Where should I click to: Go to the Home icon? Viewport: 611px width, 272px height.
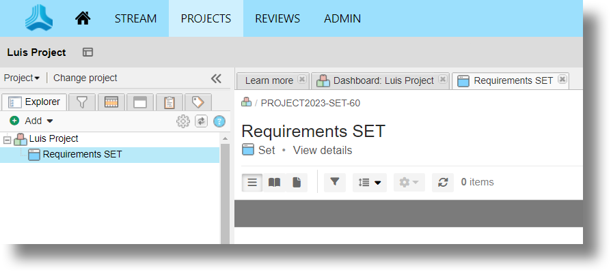[83, 18]
